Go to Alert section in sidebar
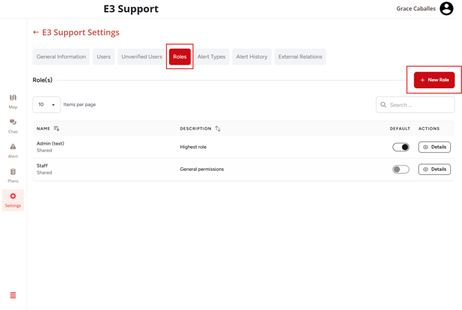Viewport: 462px width, 310px height. pos(12,150)
